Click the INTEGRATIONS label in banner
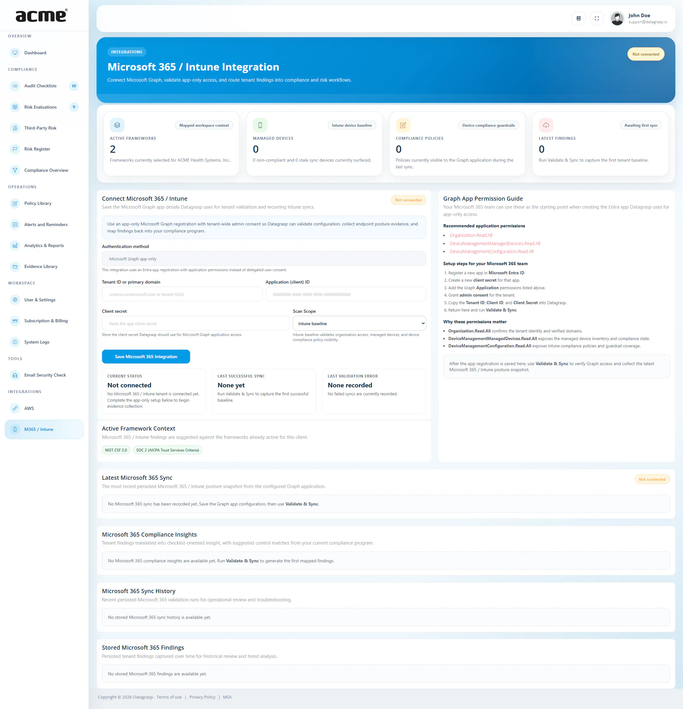The height and width of the screenshot is (709, 683). [x=127, y=52]
